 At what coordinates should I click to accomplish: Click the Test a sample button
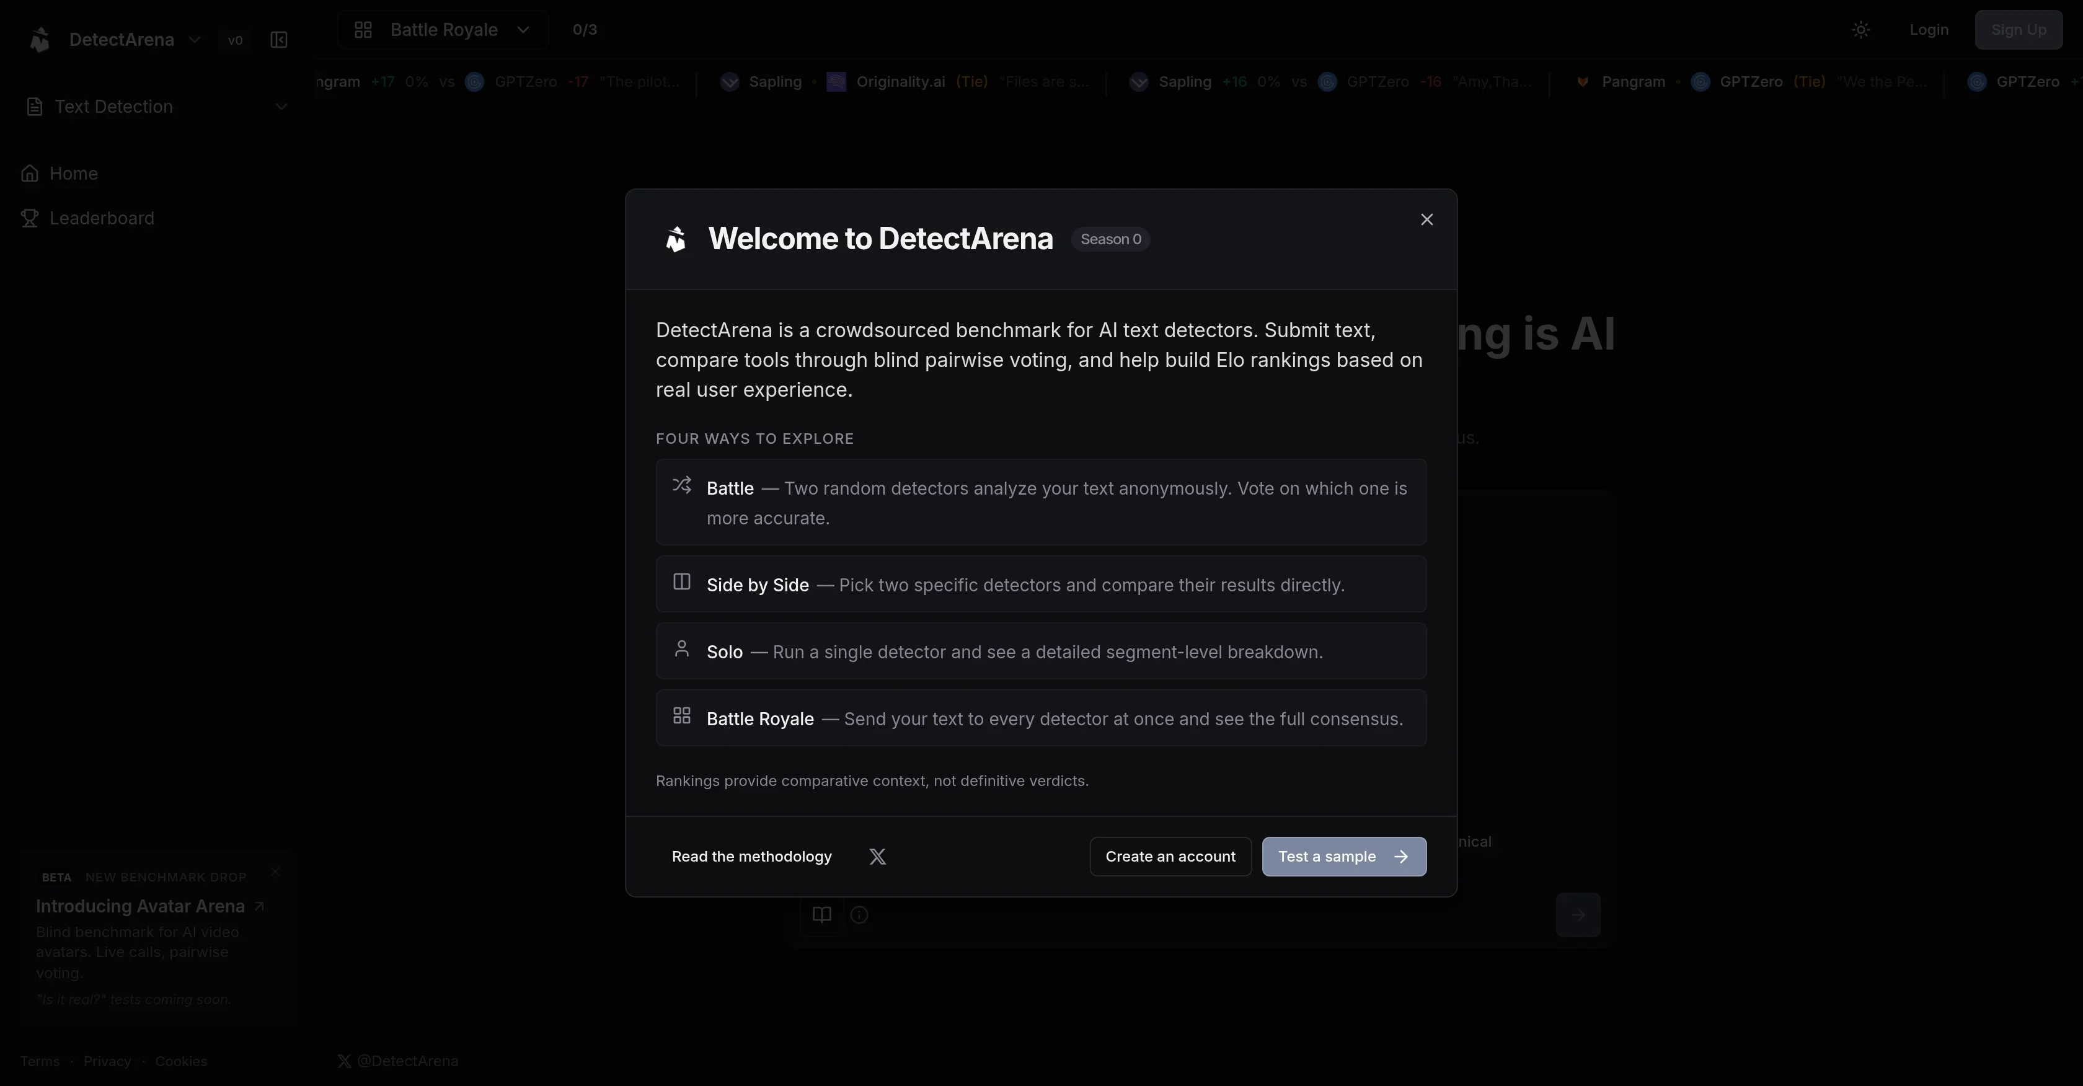click(x=1344, y=857)
